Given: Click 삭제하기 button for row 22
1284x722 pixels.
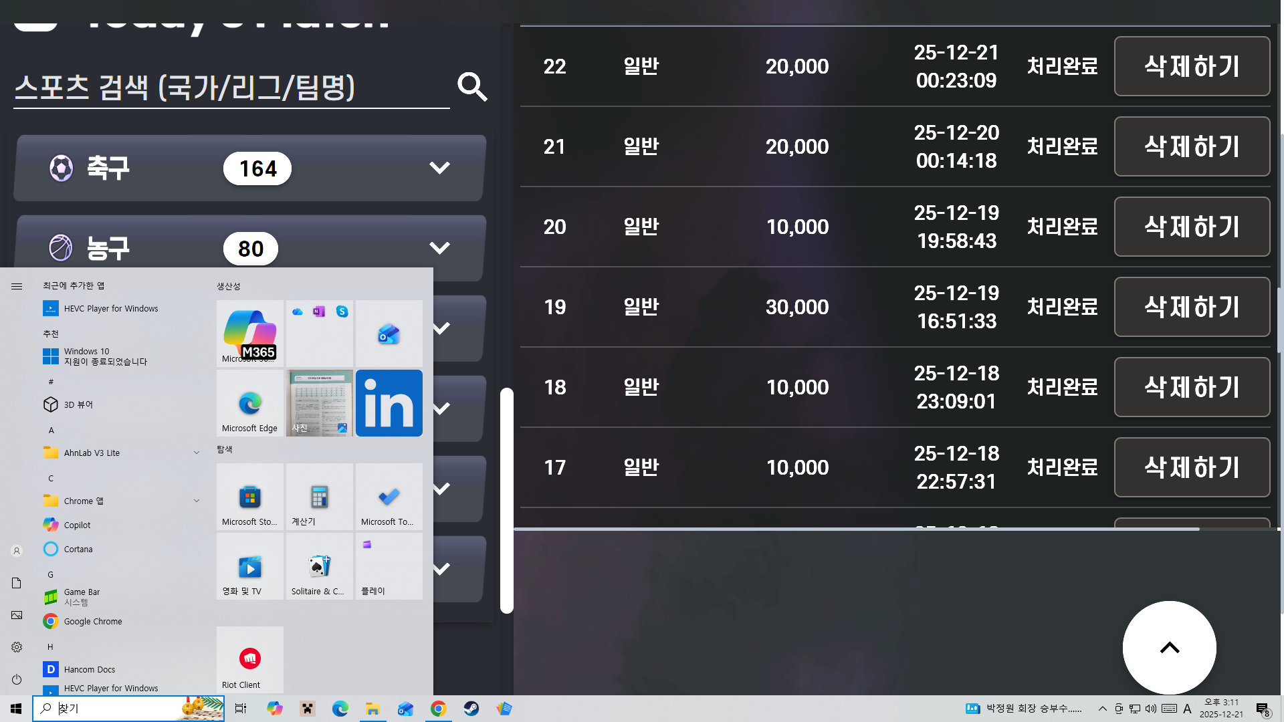Looking at the screenshot, I should [1192, 66].
